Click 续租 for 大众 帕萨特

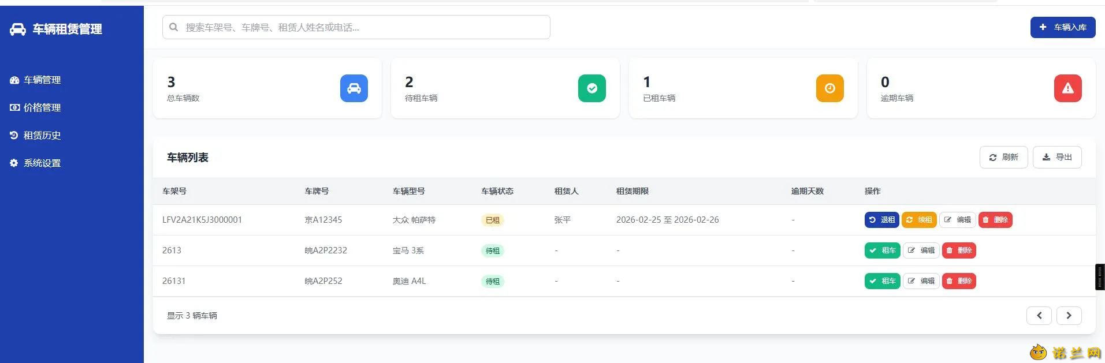pyautogui.click(x=919, y=220)
